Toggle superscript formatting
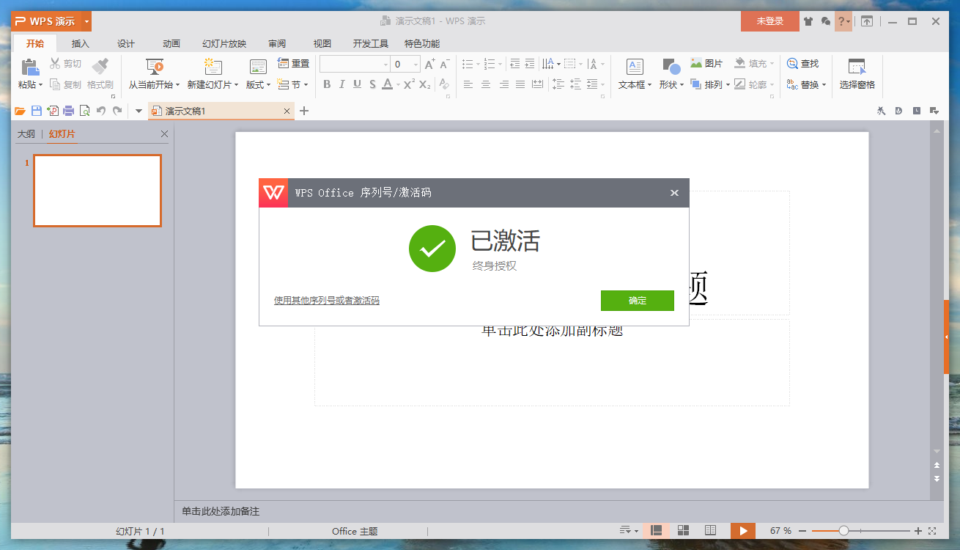Screen dimensions: 960x550 (410, 84)
